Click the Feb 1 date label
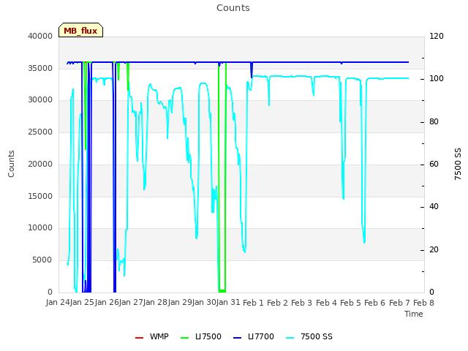The image size is (468, 351). click(x=253, y=303)
